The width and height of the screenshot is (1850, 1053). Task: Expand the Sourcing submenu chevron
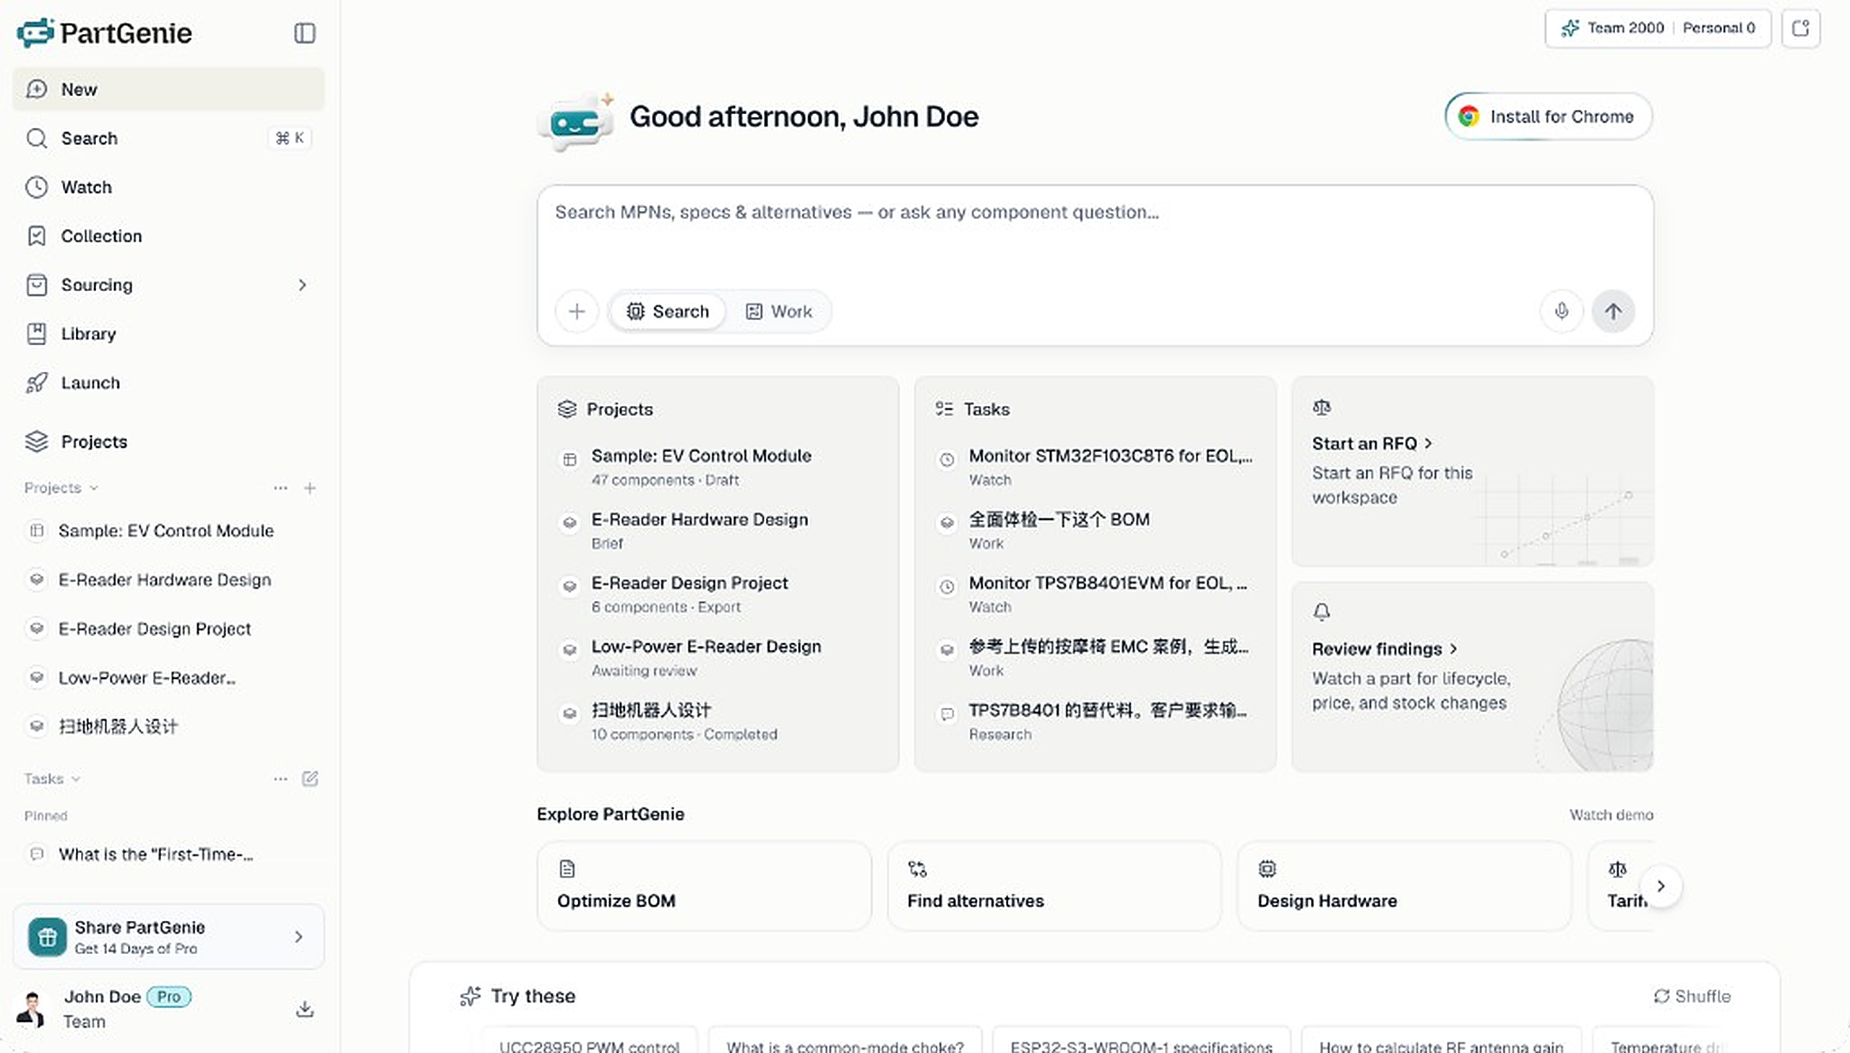pyautogui.click(x=302, y=285)
